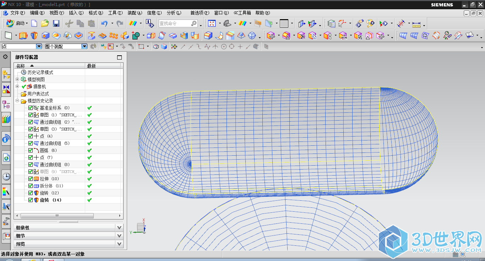Open the Layer Settings icon

pos(331,24)
